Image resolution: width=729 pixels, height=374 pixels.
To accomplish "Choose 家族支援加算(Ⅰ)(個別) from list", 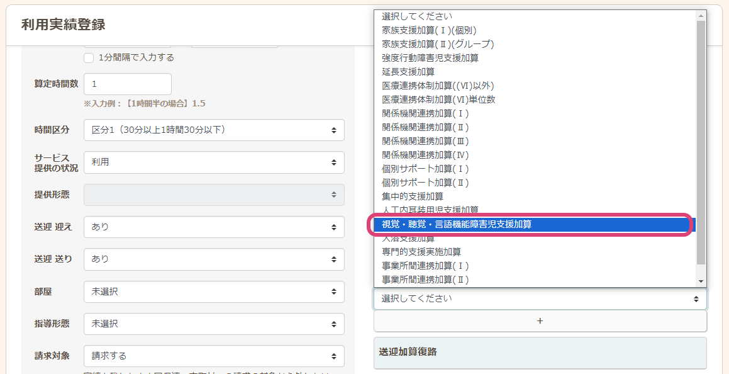I will [x=429, y=30].
